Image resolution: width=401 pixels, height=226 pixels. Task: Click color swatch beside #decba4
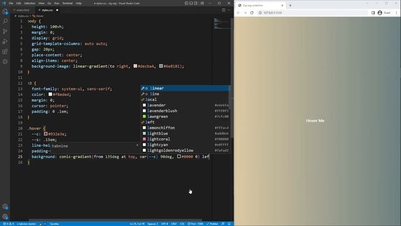coord(135,66)
